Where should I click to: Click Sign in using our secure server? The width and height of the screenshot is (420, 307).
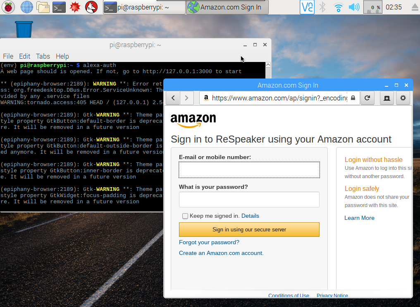click(249, 230)
